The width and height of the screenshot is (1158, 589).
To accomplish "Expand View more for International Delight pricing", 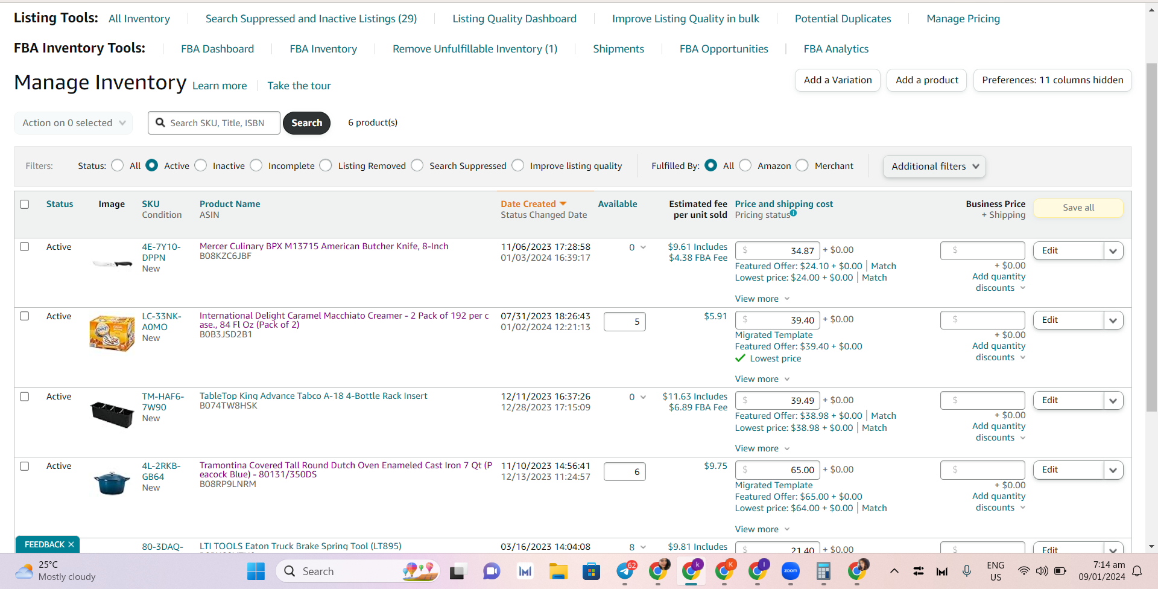I will coord(762,379).
